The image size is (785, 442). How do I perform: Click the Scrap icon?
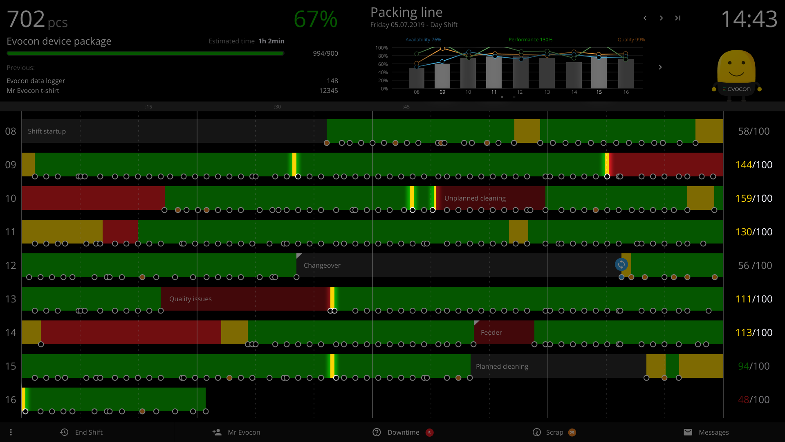coord(537,432)
